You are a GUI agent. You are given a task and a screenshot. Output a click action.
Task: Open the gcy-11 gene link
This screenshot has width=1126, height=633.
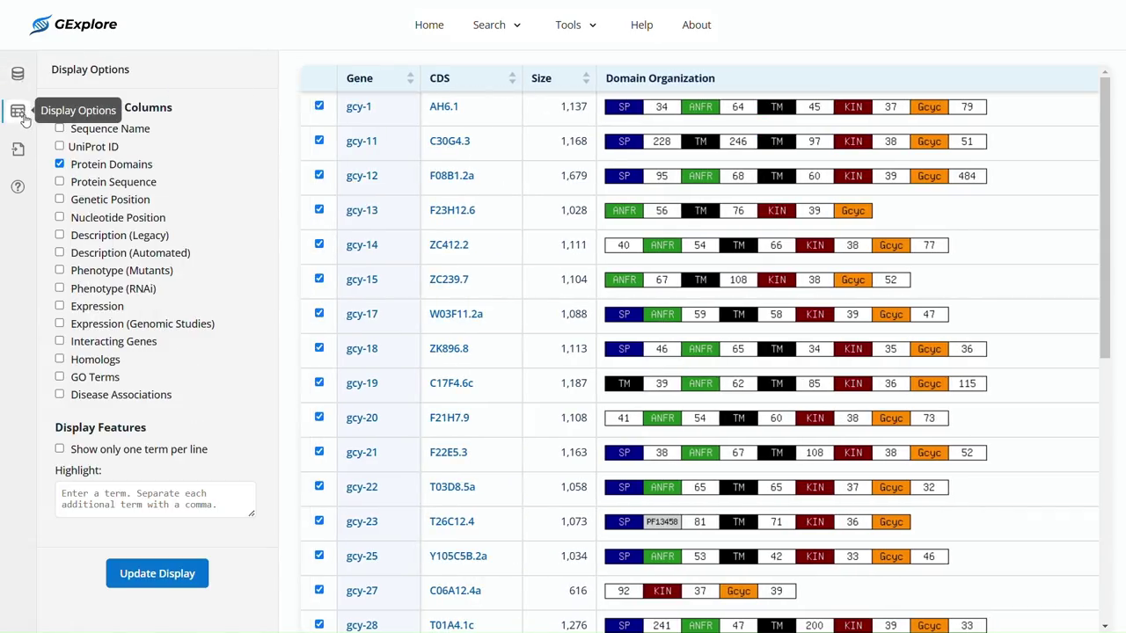(x=362, y=141)
